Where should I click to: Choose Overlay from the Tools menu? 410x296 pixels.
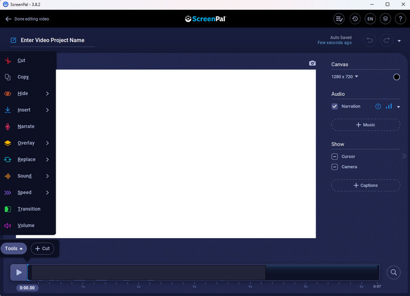point(28,143)
